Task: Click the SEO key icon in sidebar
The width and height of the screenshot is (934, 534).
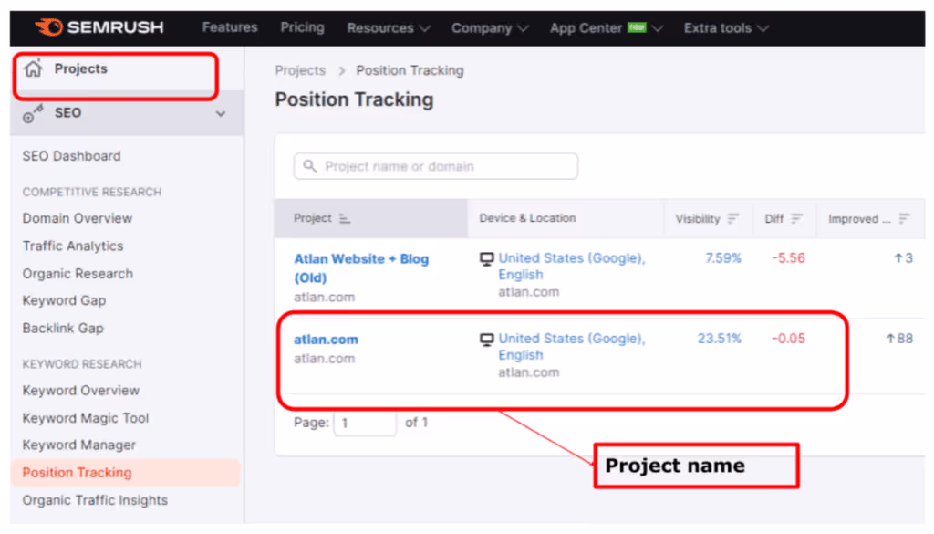Action: click(x=33, y=113)
